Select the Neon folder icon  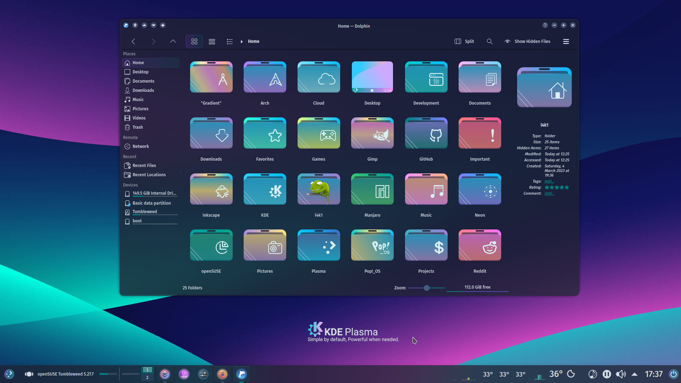(480, 189)
